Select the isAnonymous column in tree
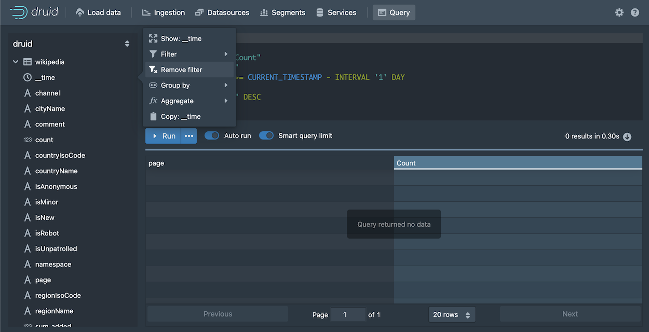This screenshot has height=332, width=649. point(56,186)
